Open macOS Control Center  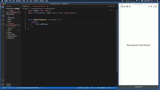tap(157, 1)
